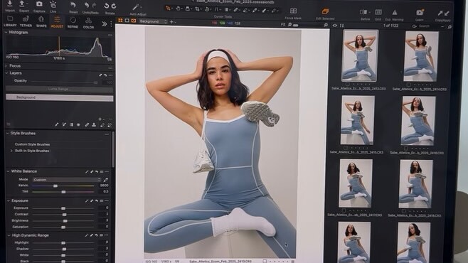Screen dimensions: 468x263
Task: Click the Kelvin slider track
Action: click(63, 186)
